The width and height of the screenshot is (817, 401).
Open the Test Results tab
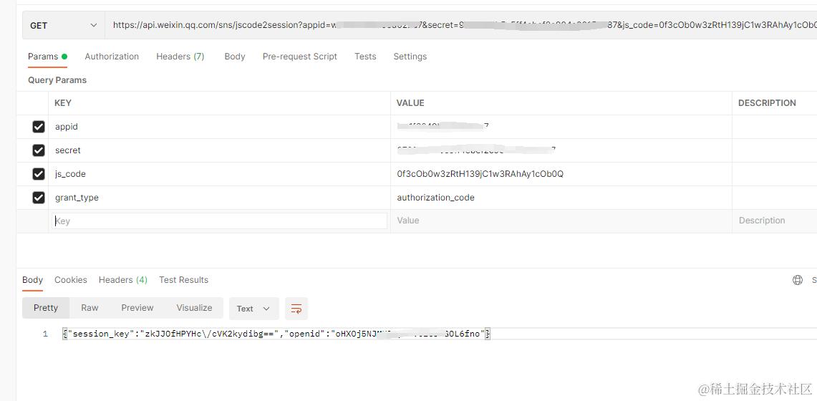pyautogui.click(x=183, y=280)
